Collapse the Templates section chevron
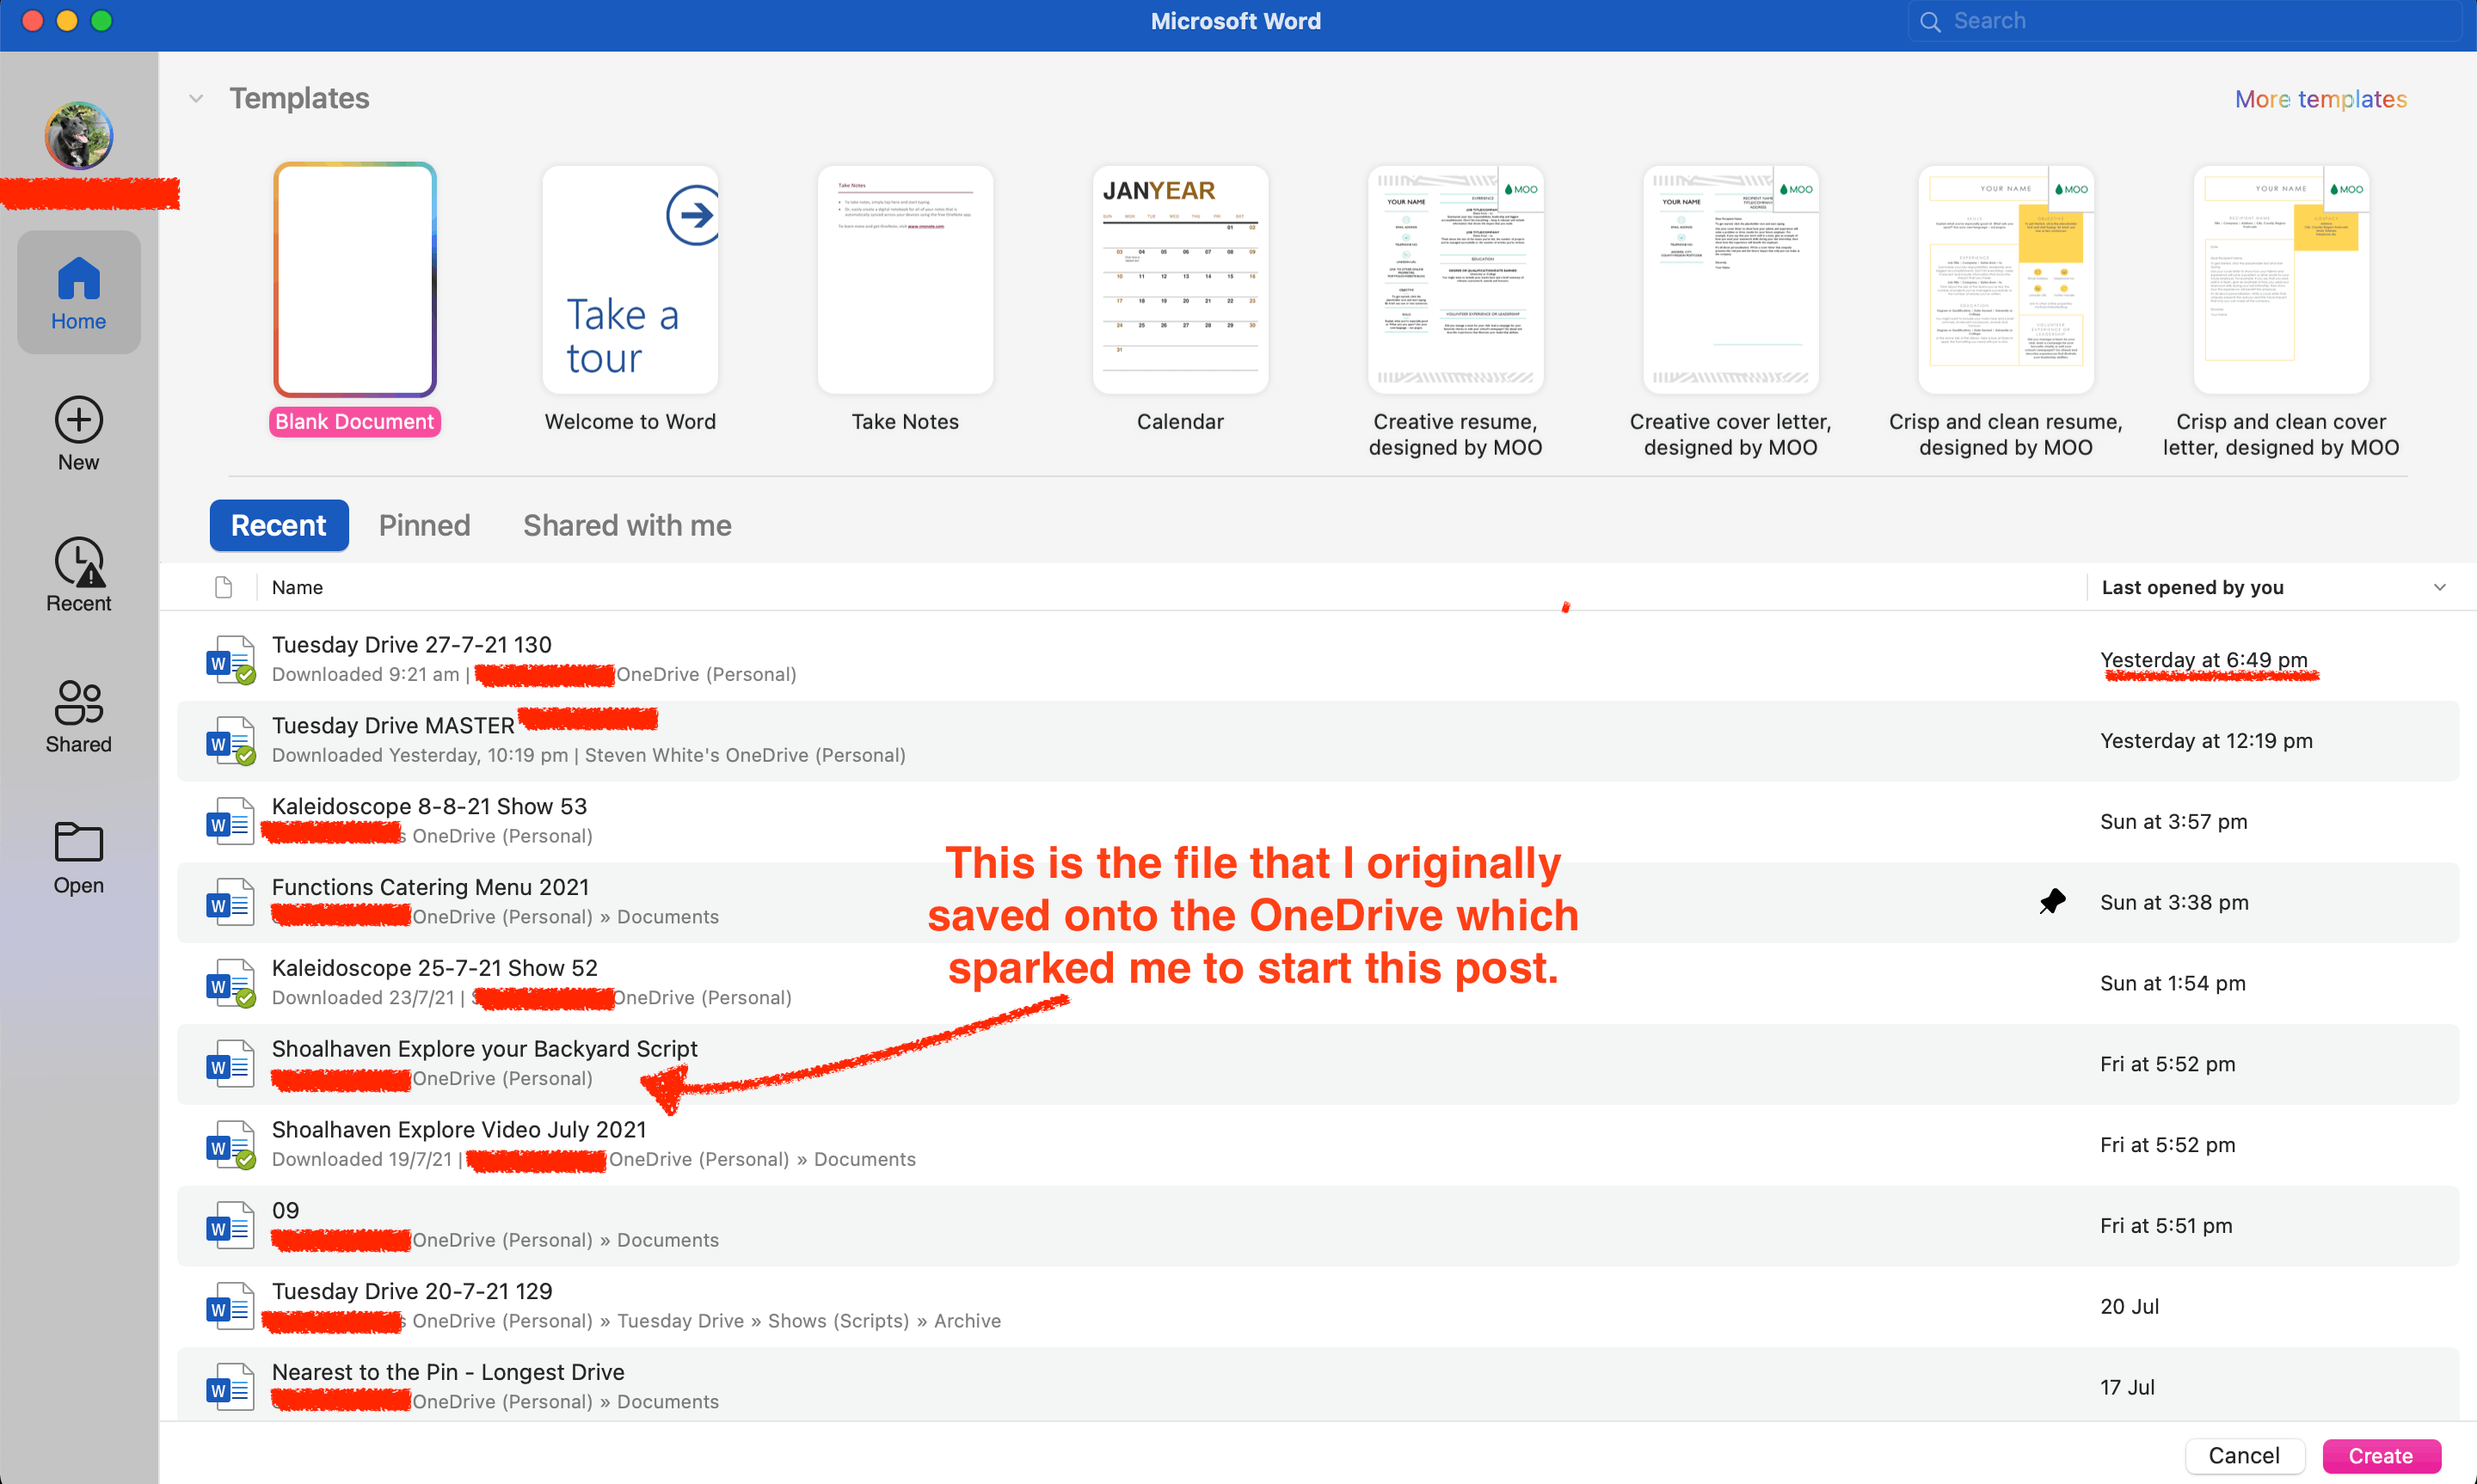2477x1484 pixels. 196,98
